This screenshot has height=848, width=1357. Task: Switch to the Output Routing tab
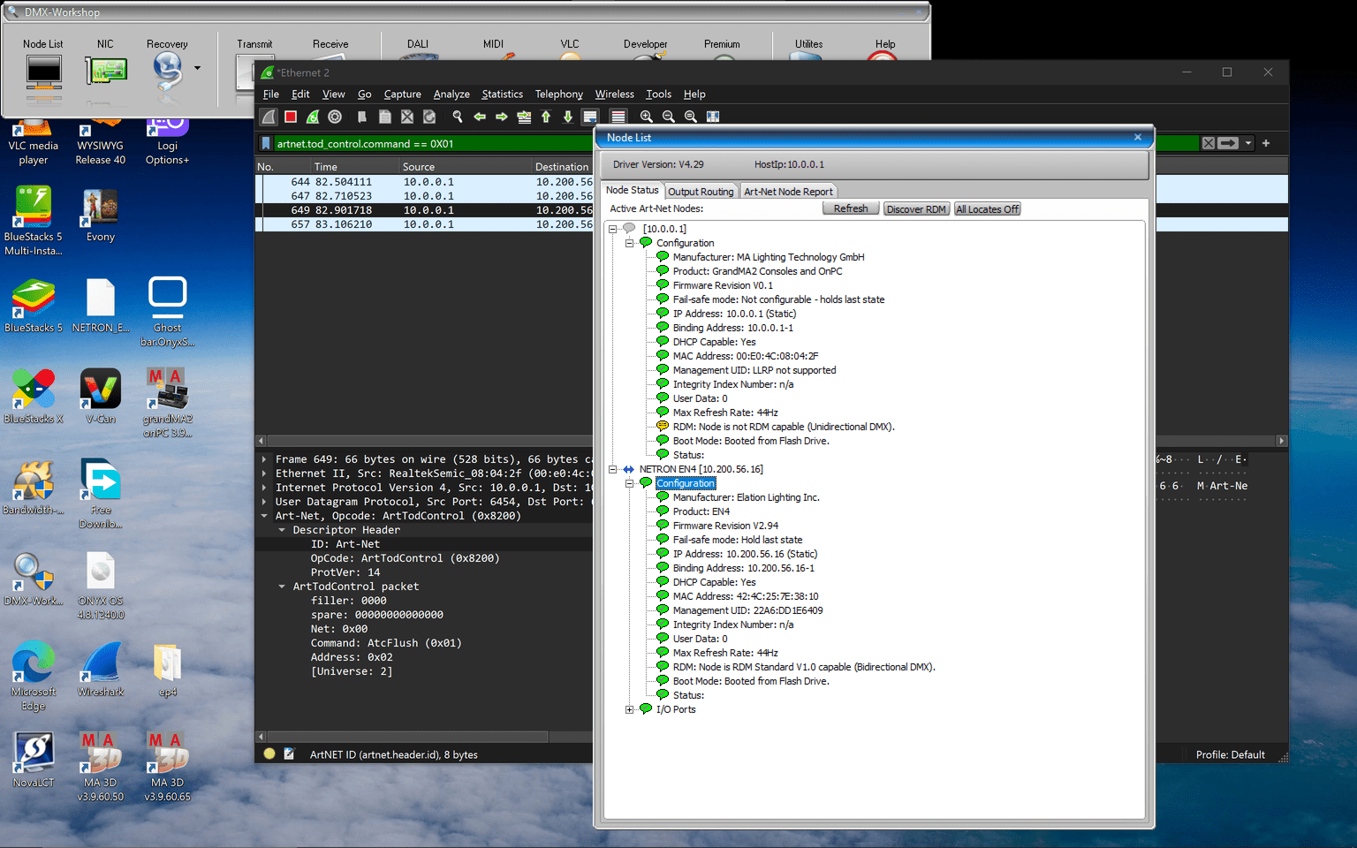[x=701, y=192]
